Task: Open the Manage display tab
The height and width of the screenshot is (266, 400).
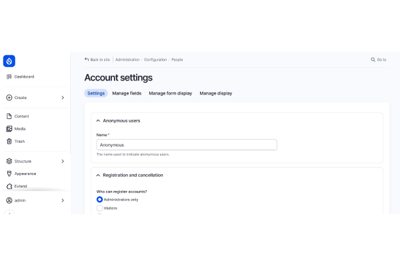Action: click(x=216, y=93)
